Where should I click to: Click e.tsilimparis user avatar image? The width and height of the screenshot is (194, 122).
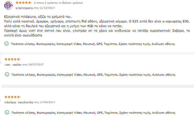(x=8, y=6)
